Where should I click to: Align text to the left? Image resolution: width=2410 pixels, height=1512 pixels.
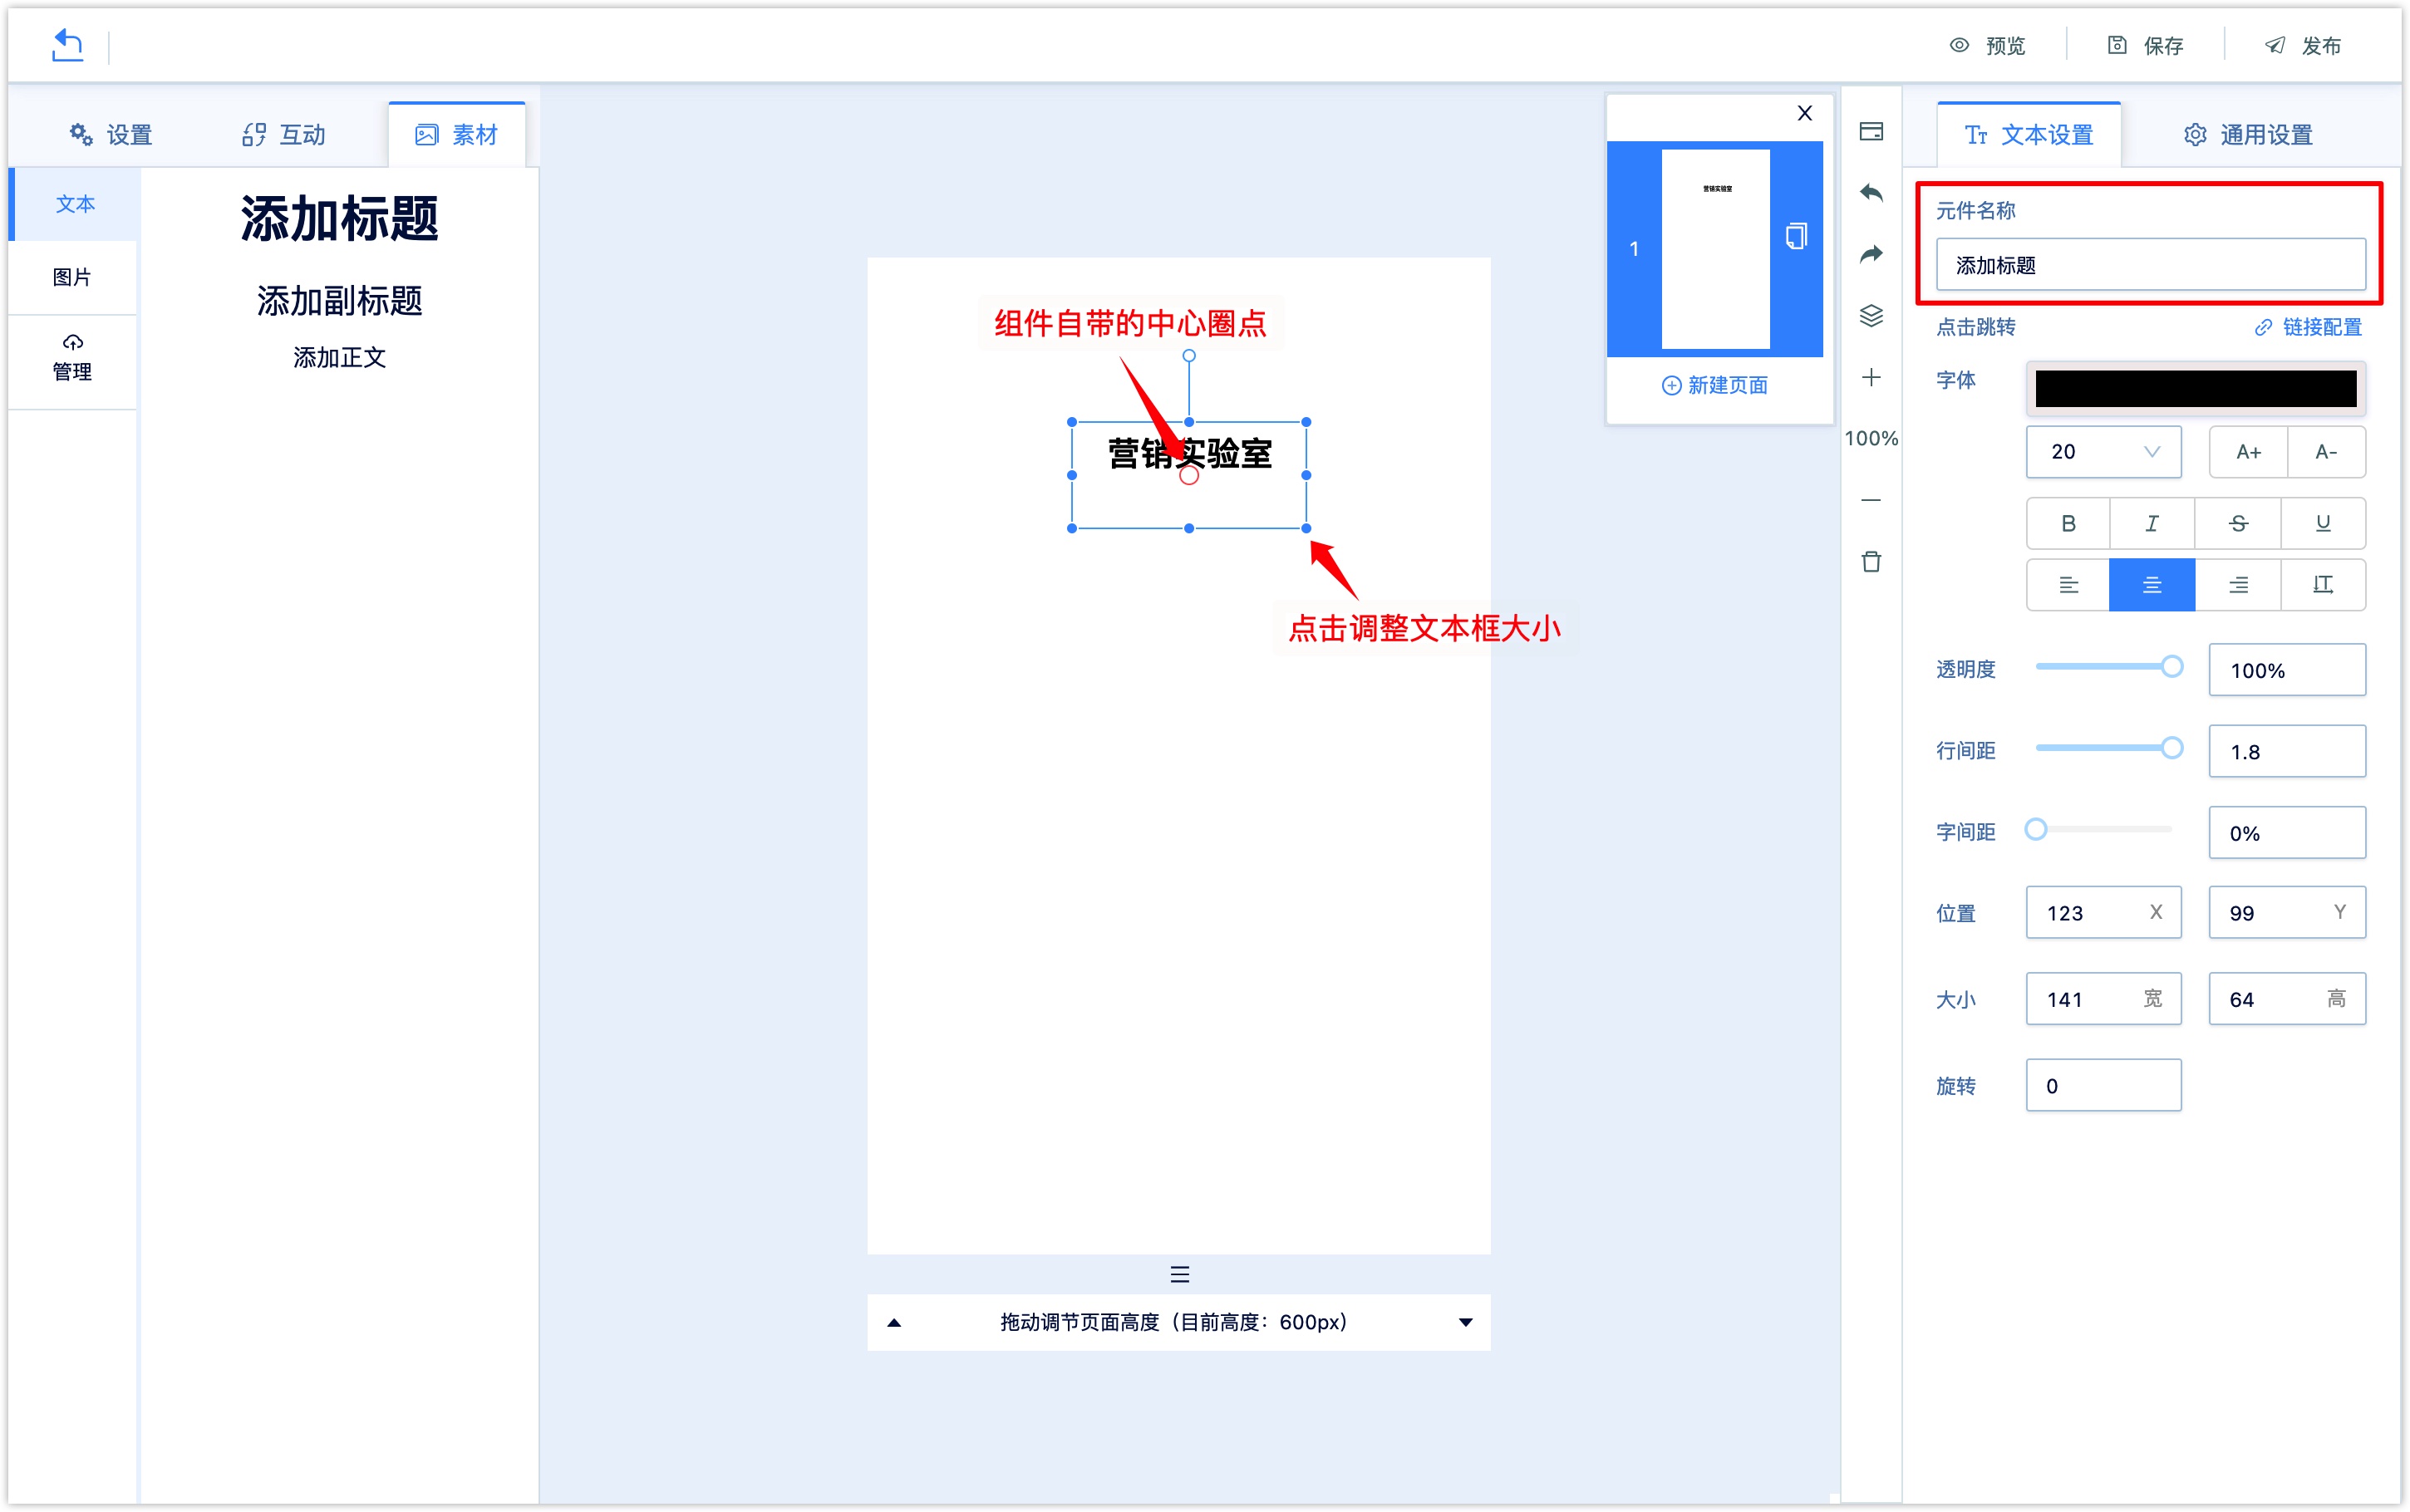(2068, 585)
